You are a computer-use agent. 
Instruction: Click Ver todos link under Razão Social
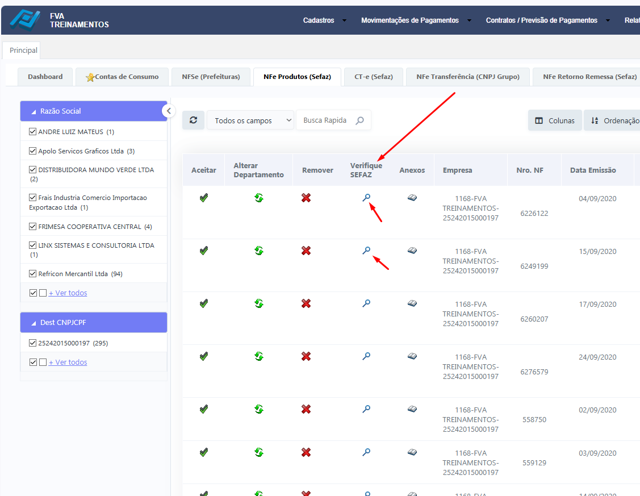[68, 293]
